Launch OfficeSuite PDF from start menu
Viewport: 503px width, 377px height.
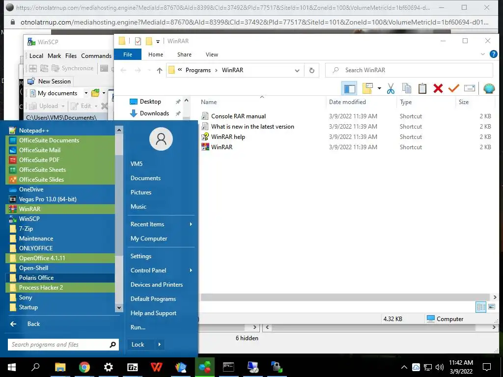pos(60,160)
